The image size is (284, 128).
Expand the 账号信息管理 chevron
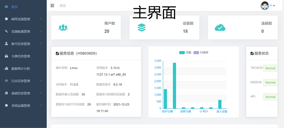coord(41,43)
